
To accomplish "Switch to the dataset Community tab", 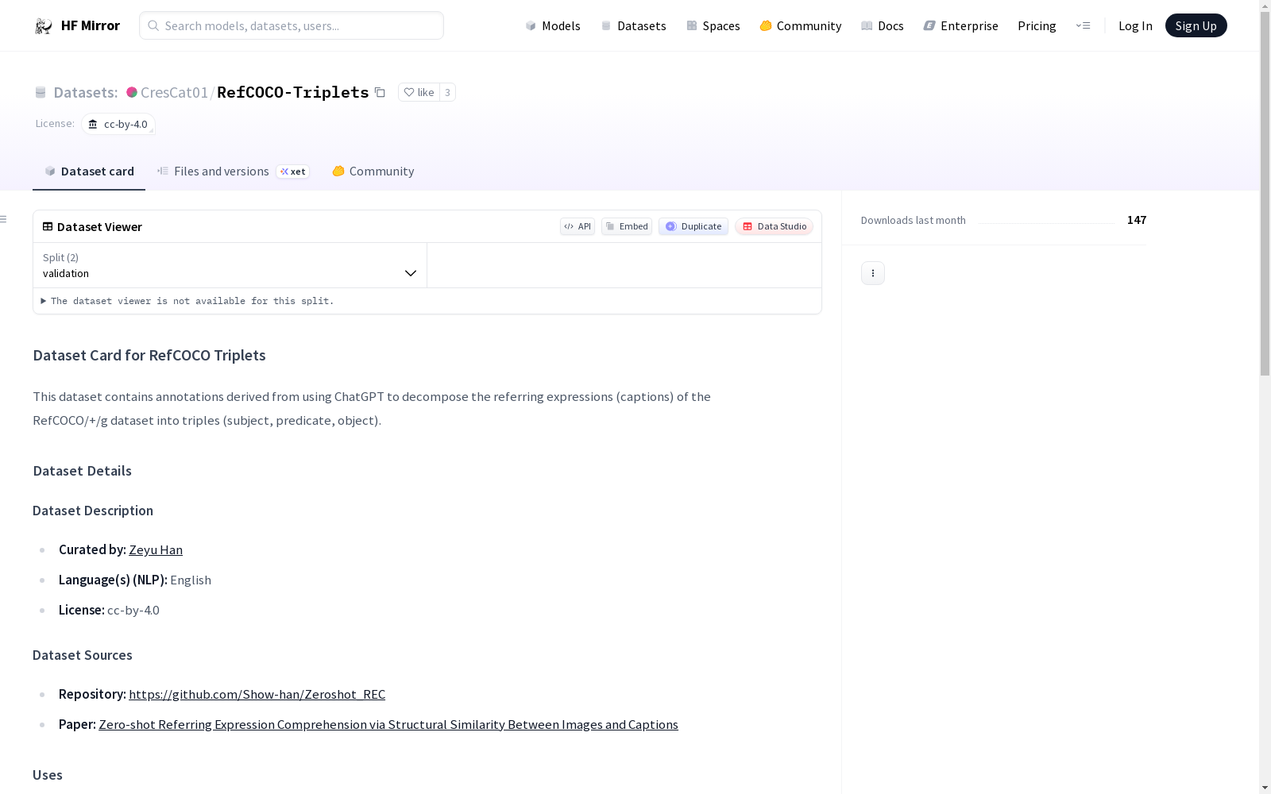I will coord(373,172).
